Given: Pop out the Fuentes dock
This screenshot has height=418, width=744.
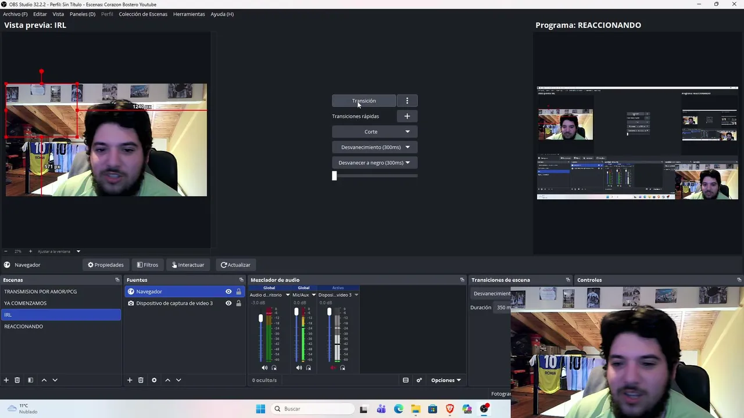Looking at the screenshot, I should [241, 280].
